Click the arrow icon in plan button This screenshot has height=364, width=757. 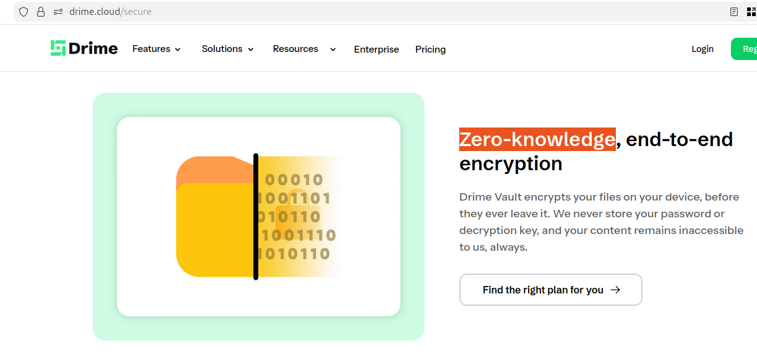615,290
